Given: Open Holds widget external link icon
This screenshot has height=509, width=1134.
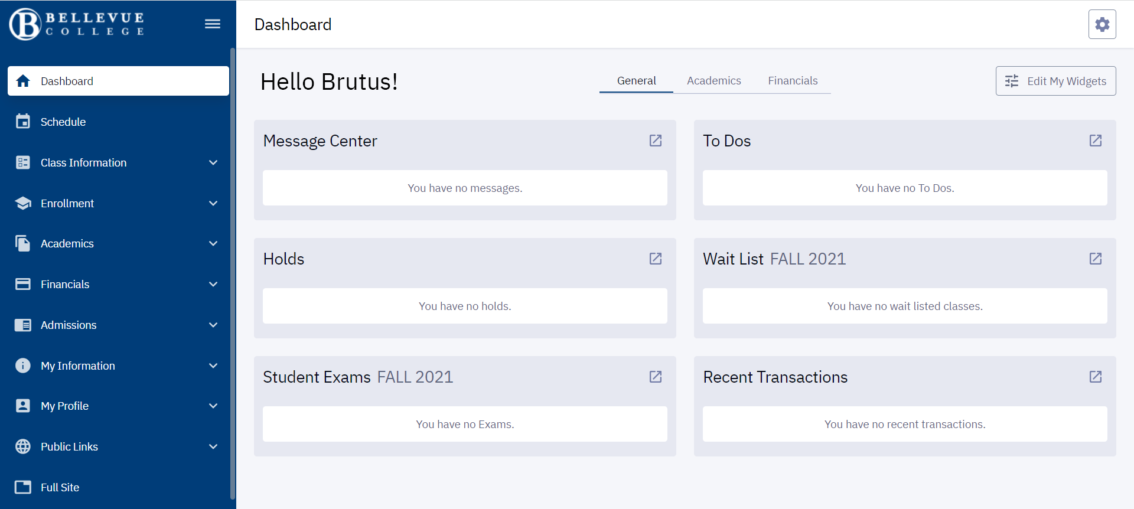Looking at the screenshot, I should point(656,259).
